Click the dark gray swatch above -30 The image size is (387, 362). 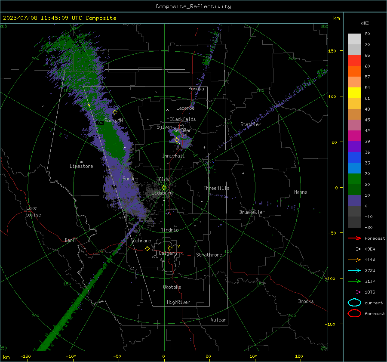pos(354,222)
